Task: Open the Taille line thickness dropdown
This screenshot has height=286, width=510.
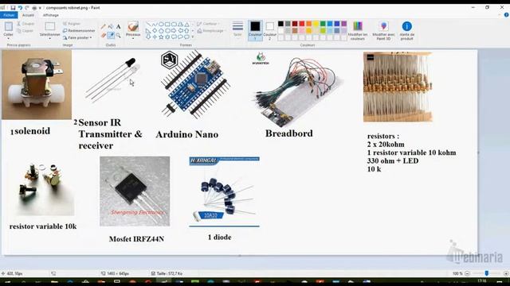Action: click(x=237, y=29)
